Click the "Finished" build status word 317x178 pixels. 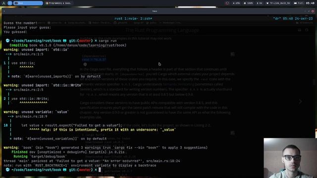click(x=19, y=152)
